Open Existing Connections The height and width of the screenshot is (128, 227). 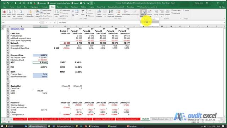pos(29,14)
